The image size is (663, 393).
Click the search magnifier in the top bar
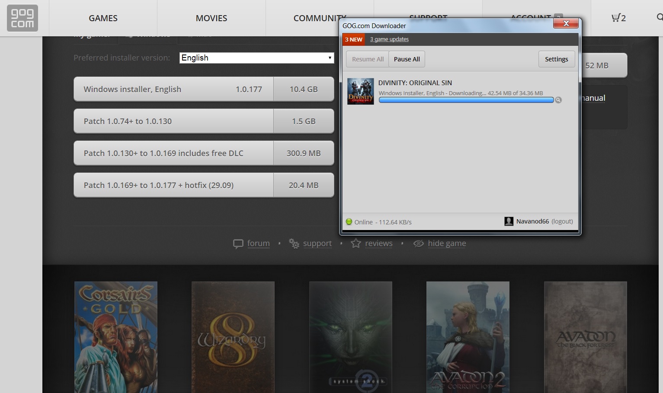tap(660, 17)
